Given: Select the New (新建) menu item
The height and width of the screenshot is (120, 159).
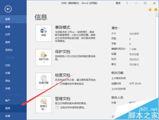Looking at the screenshot, I should pyautogui.click(x=13, y=27).
